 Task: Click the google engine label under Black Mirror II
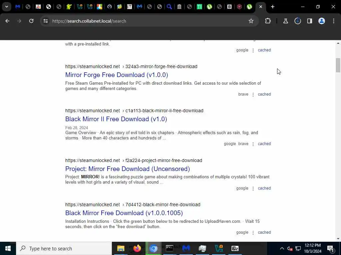230,144
